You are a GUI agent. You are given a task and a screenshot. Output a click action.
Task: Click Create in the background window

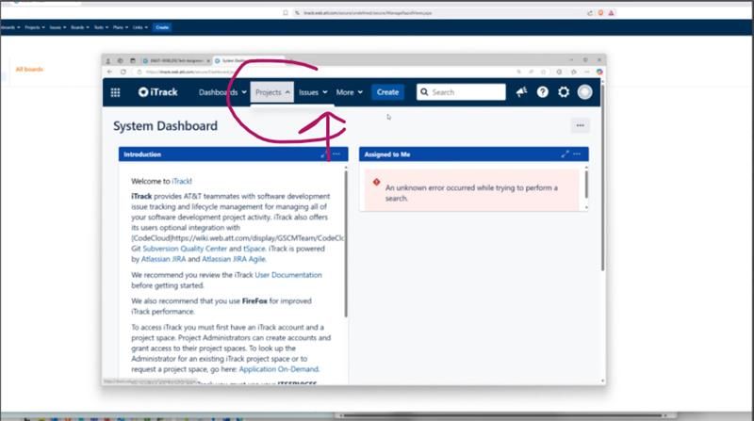(162, 27)
